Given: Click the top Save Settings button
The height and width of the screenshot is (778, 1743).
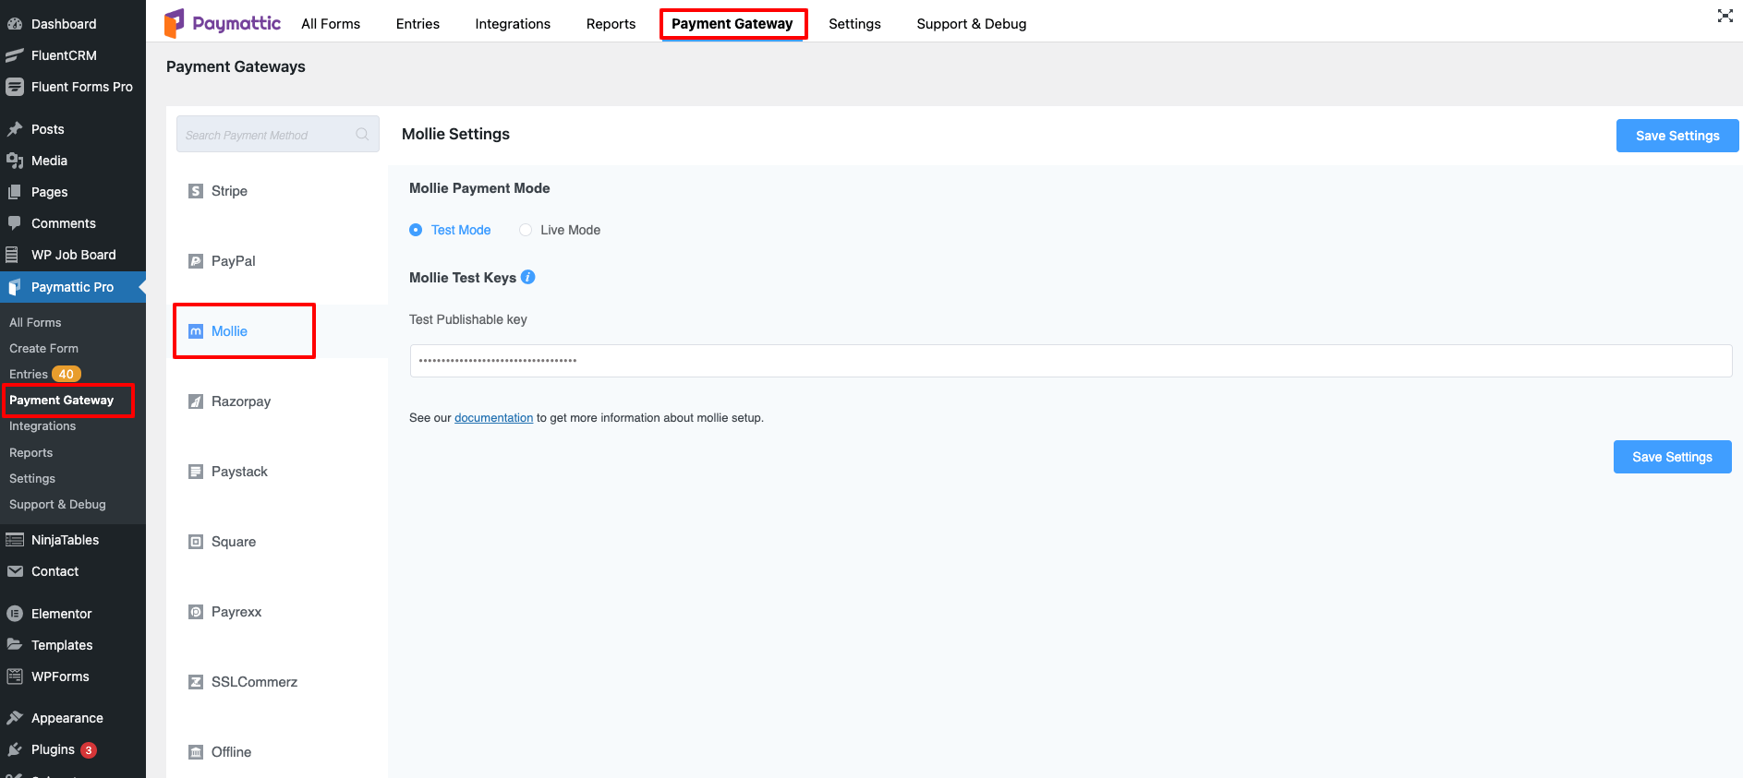Looking at the screenshot, I should click(1677, 136).
